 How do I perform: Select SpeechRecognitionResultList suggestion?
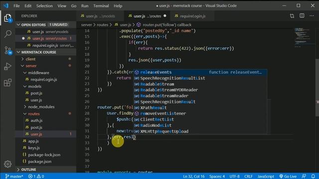point(200,78)
